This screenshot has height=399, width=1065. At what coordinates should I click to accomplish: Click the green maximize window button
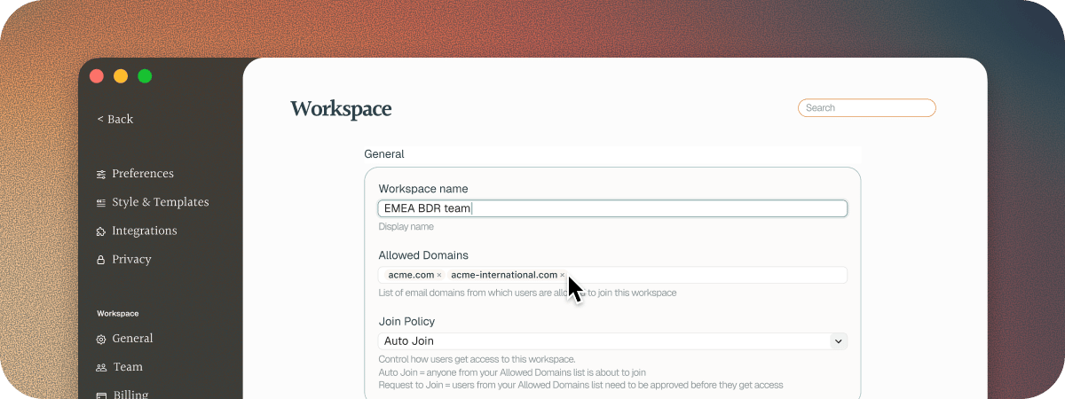coord(145,76)
